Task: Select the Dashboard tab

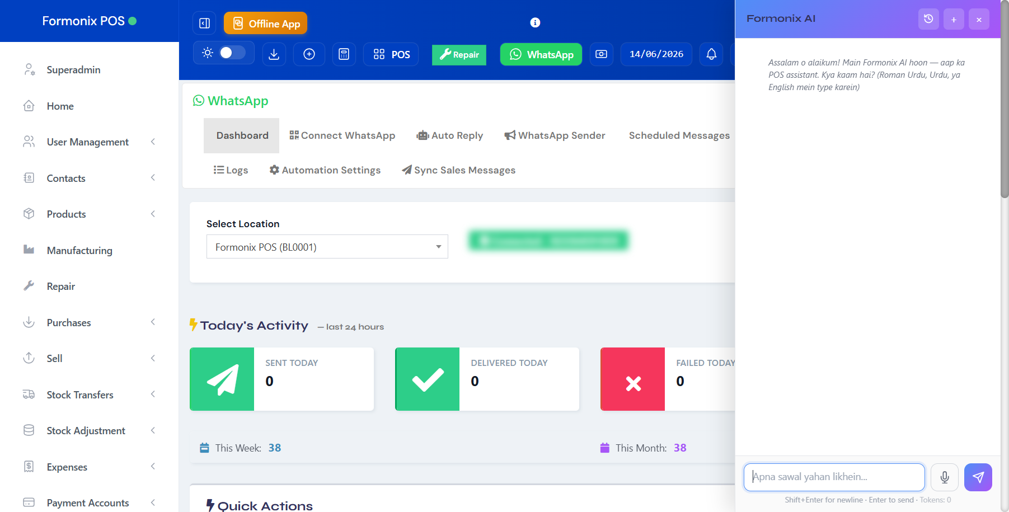Action: click(x=242, y=135)
